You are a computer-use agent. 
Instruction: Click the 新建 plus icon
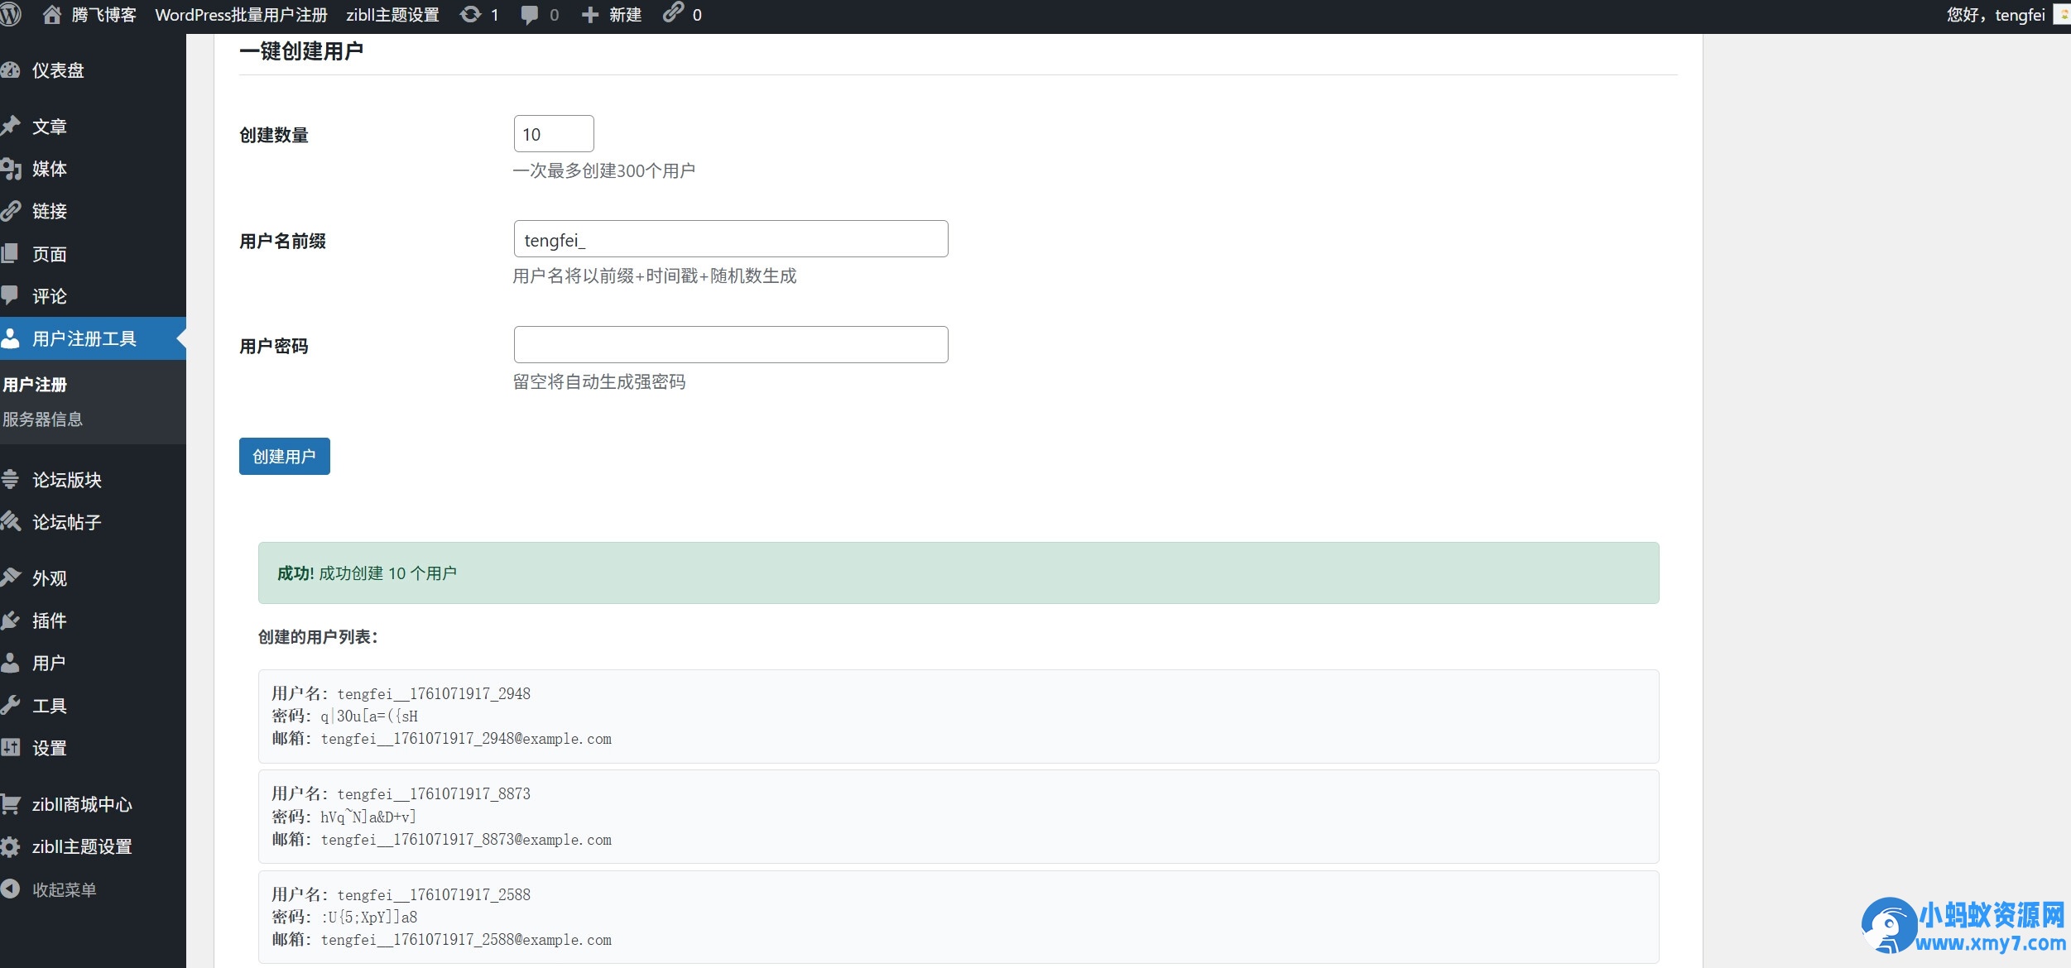pyautogui.click(x=590, y=15)
